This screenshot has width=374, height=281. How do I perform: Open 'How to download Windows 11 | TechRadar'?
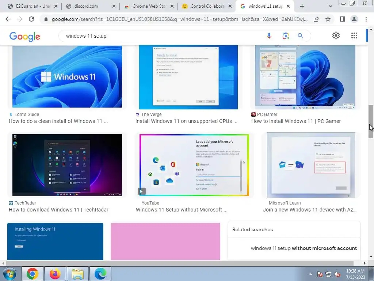point(58,210)
